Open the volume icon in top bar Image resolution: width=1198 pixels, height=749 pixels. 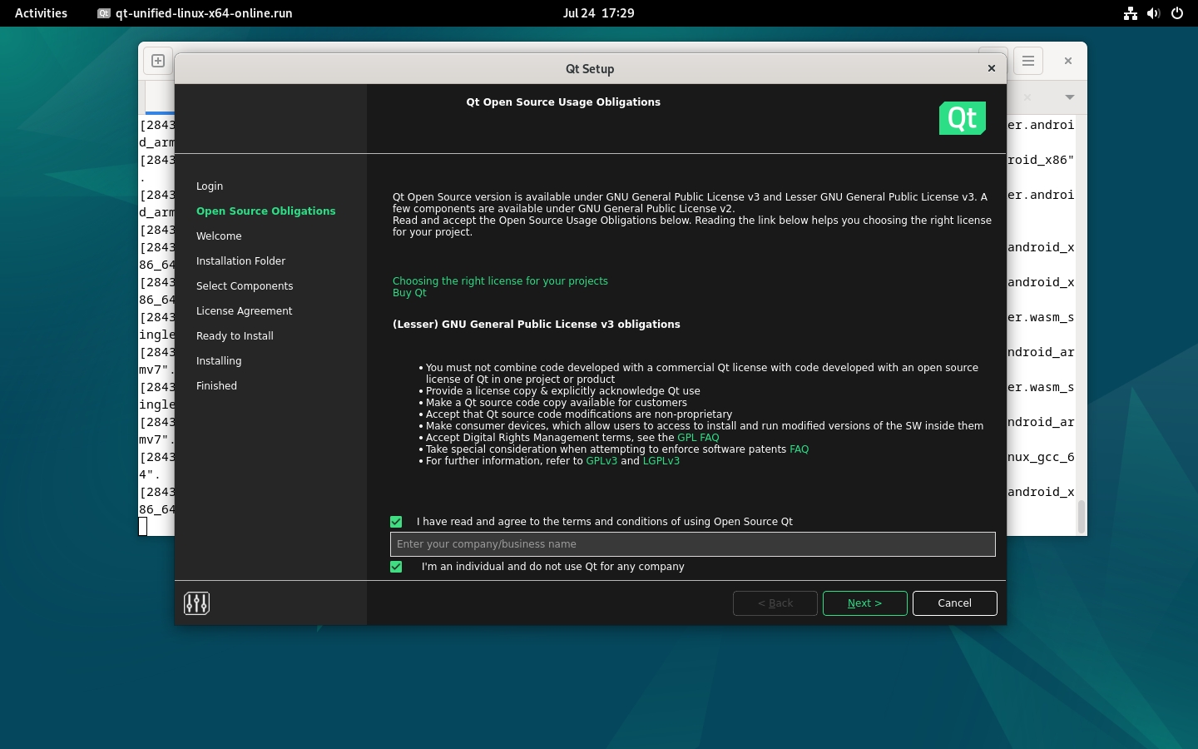click(1153, 13)
